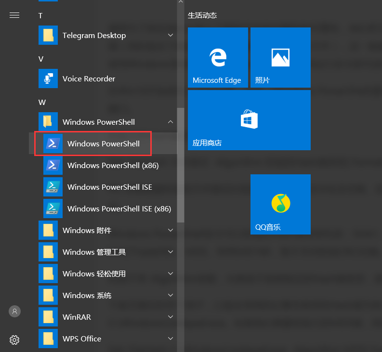Image resolution: width=382 pixels, height=352 pixels.
Task: Expand Windows 管理工具 chevron
Action: click(171, 252)
